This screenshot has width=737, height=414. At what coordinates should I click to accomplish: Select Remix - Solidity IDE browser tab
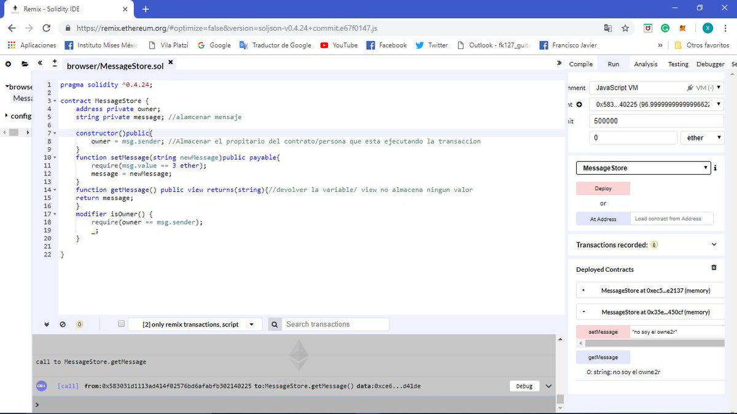tap(68, 9)
